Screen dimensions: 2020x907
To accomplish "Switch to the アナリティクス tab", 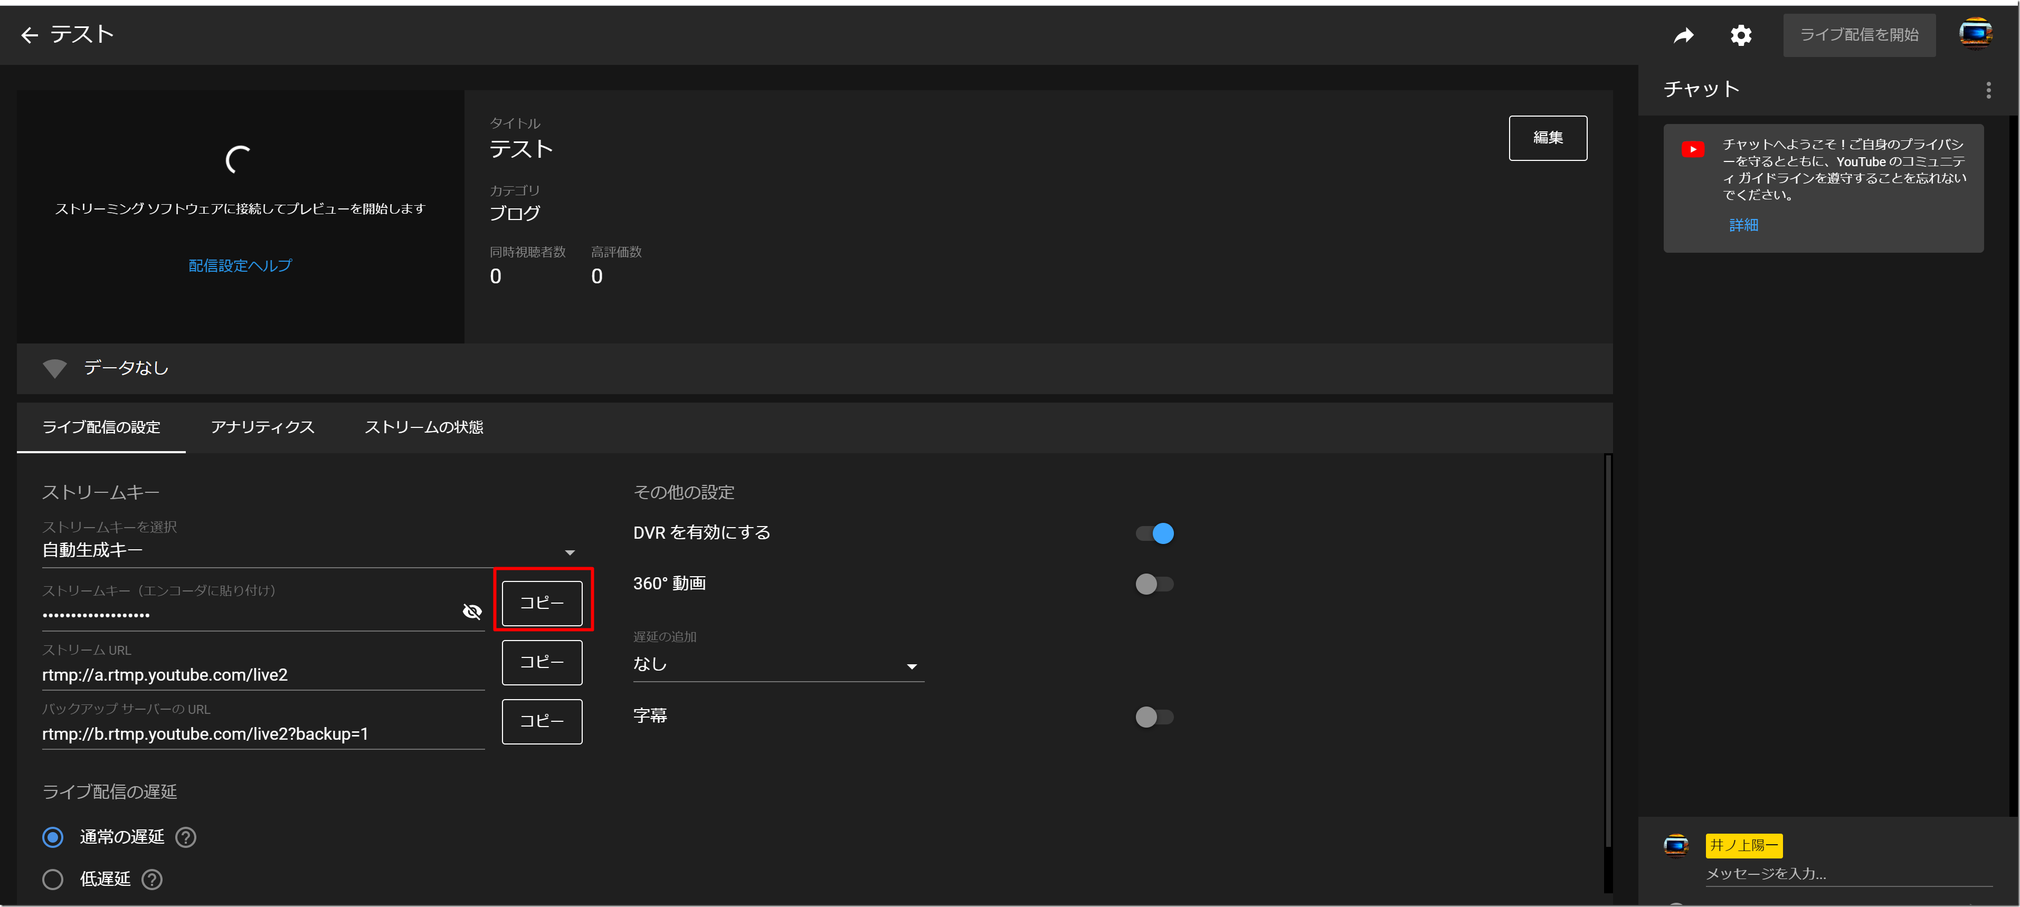I will tap(263, 427).
